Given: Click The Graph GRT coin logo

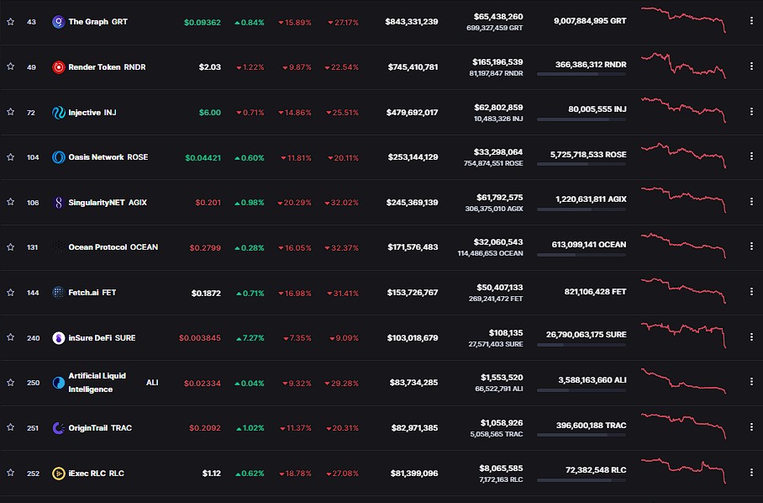Looking at the screenshot, I should point(58,22).
